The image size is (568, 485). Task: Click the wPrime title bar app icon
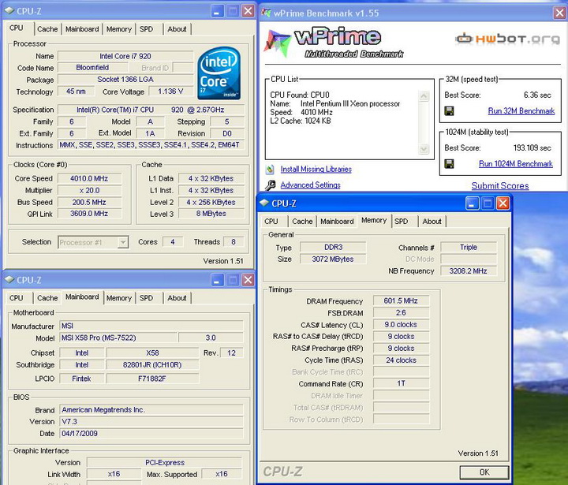pos(267,13)
